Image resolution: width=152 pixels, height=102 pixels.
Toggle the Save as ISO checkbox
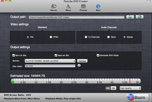coord(56,55)
